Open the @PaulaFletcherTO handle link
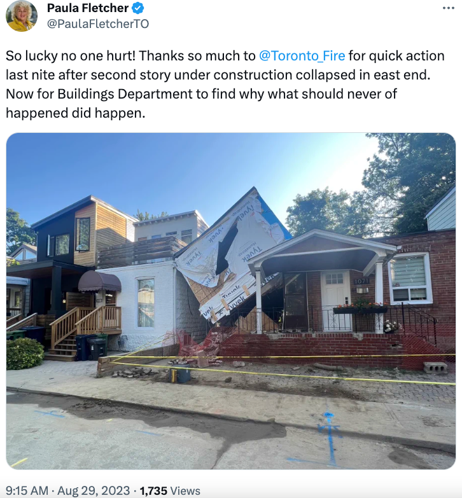This screenshot has height=498, width=462. pyautogui.click(x=98, y=24)
